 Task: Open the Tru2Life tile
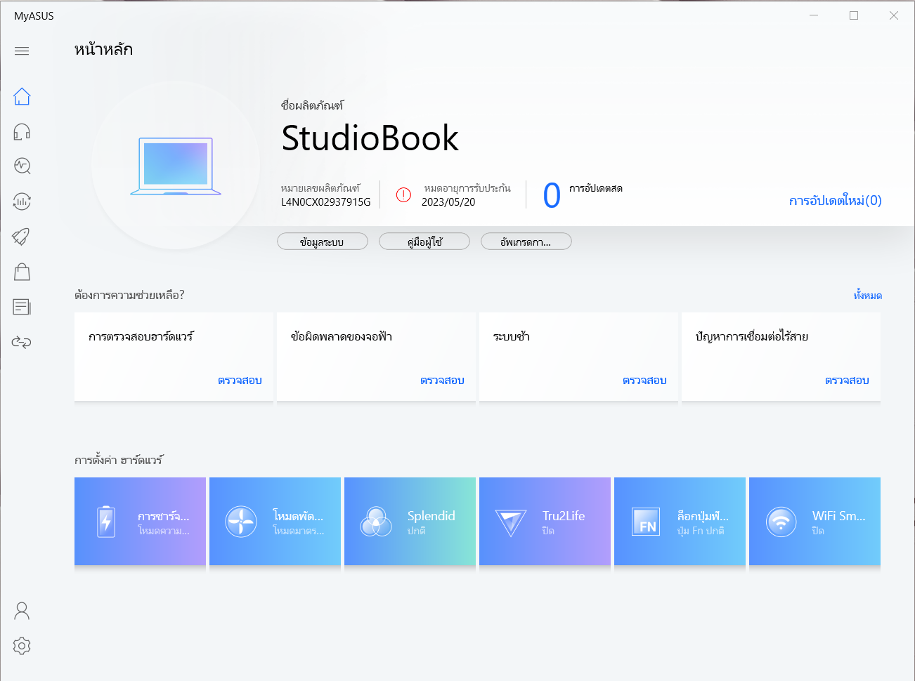click(x=545, y=522)
